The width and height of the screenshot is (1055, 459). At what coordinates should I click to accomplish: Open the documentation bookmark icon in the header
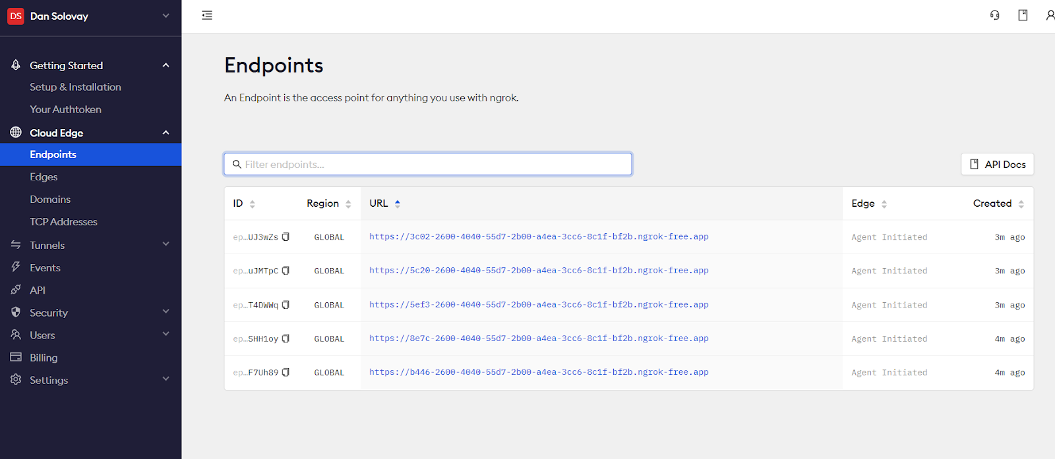(1023, 15)
